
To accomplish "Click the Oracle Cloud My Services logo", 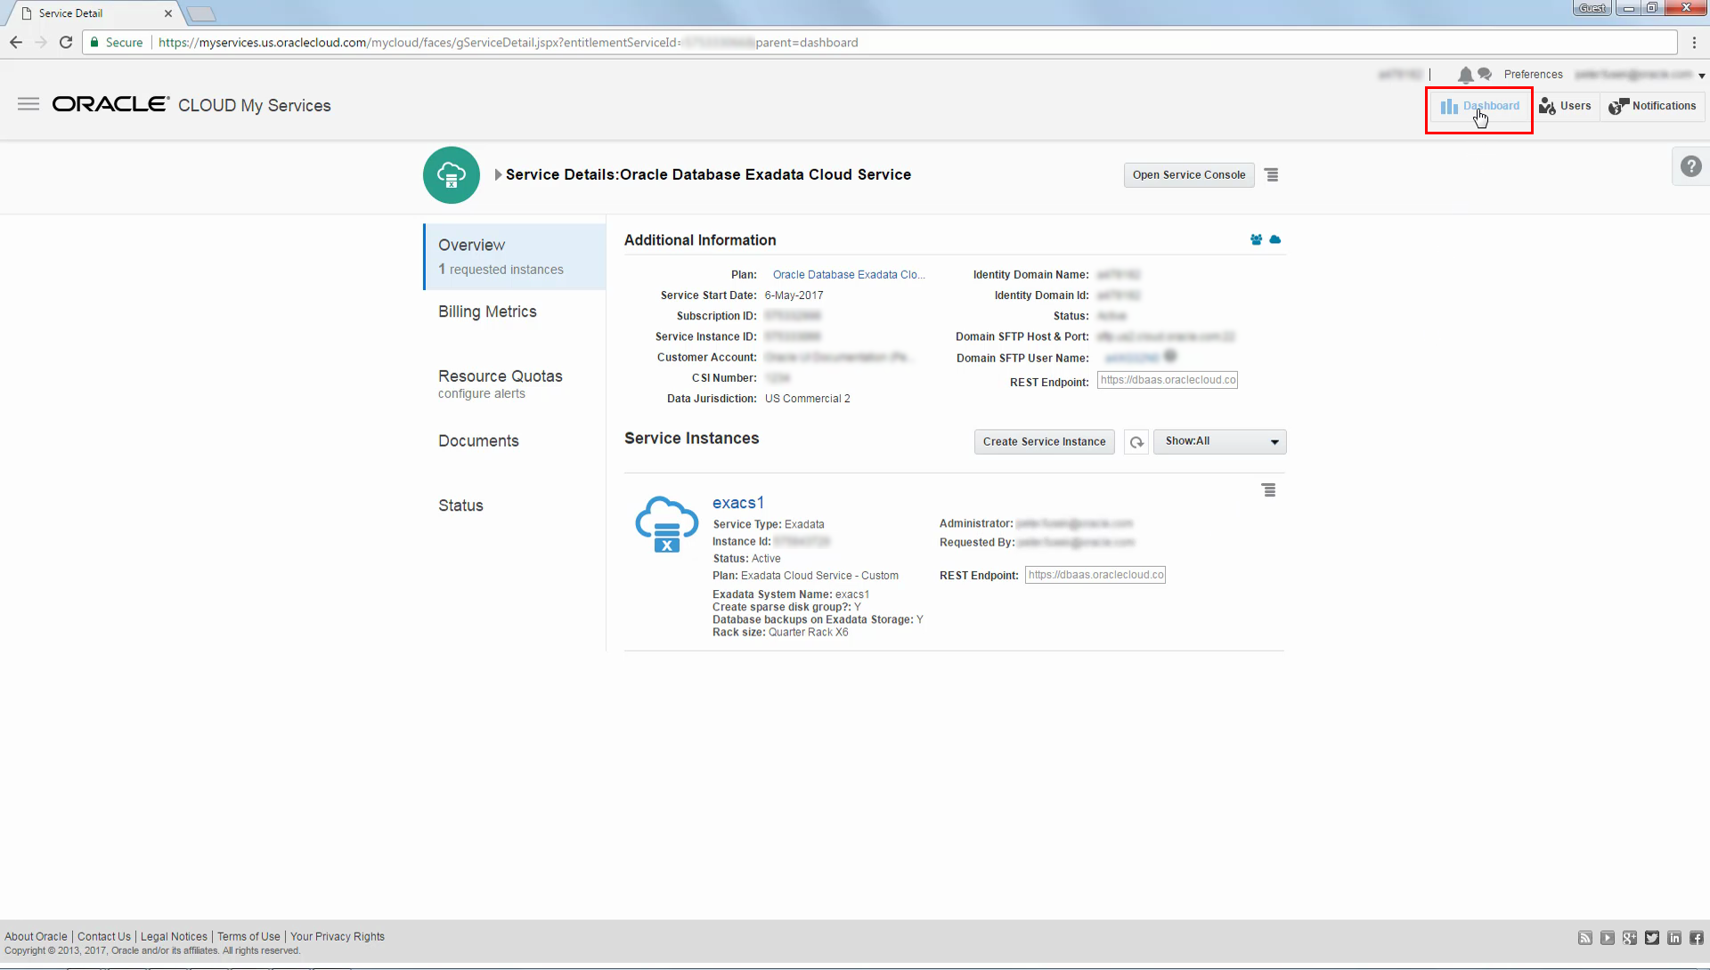I will pyautogui.click(x=191, y=105).
